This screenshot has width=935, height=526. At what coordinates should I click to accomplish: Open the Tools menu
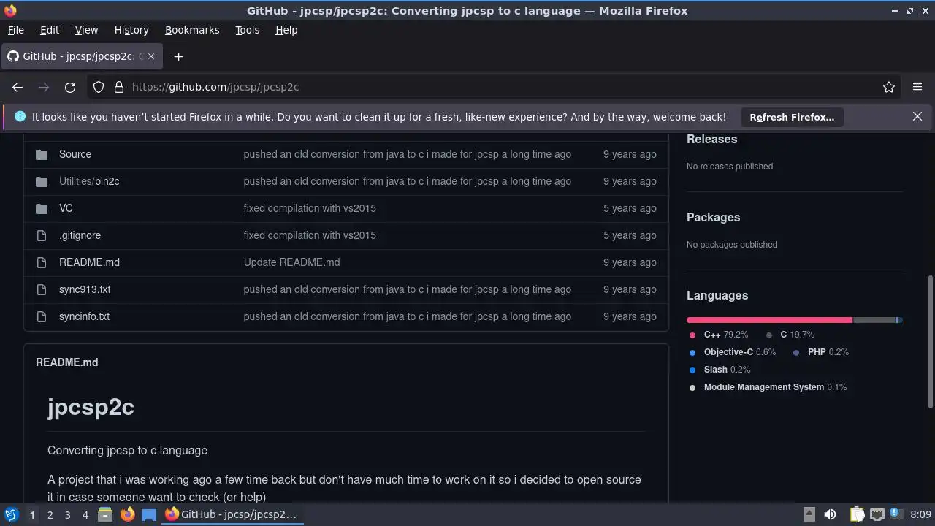(x=247, y=30)
